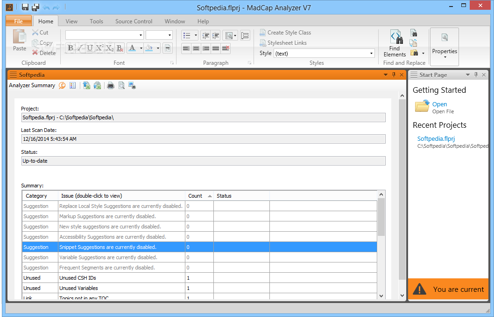Click the Print icon in Analyzer toolbar
This screenshot has width=494, height=317.
point(111,85)
